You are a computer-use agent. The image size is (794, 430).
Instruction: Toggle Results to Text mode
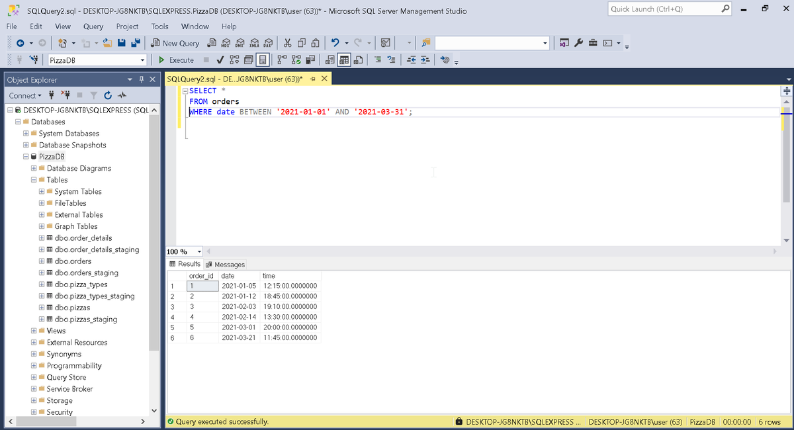tap(330, 60)
